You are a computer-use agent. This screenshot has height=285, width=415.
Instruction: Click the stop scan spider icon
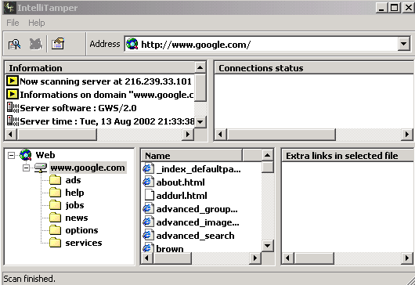pyautogui.click(x=36, y=44)
